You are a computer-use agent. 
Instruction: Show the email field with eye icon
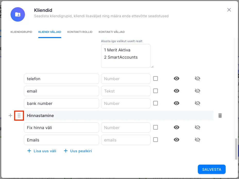pos(176,91)
